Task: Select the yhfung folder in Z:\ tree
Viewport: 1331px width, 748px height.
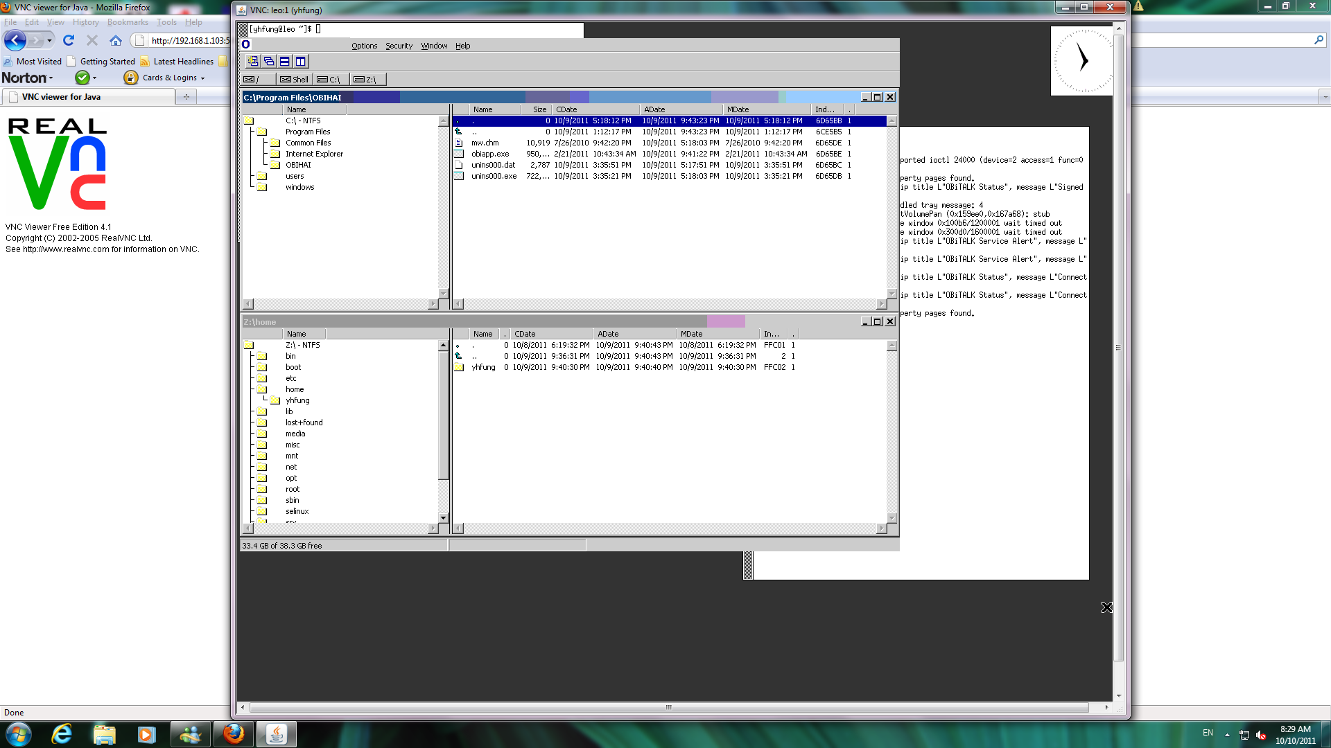Action: click(x=297, y=400)
